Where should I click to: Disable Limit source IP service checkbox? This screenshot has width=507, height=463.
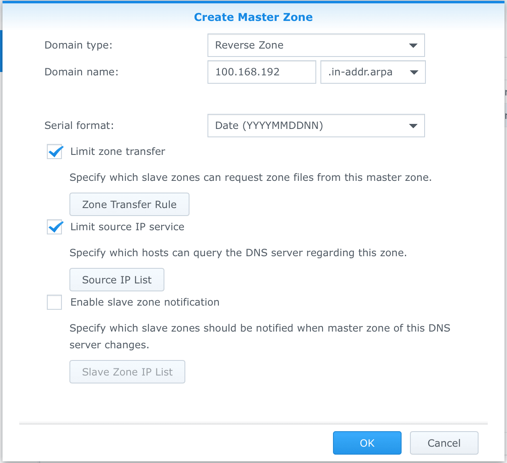tap(55, 227)
